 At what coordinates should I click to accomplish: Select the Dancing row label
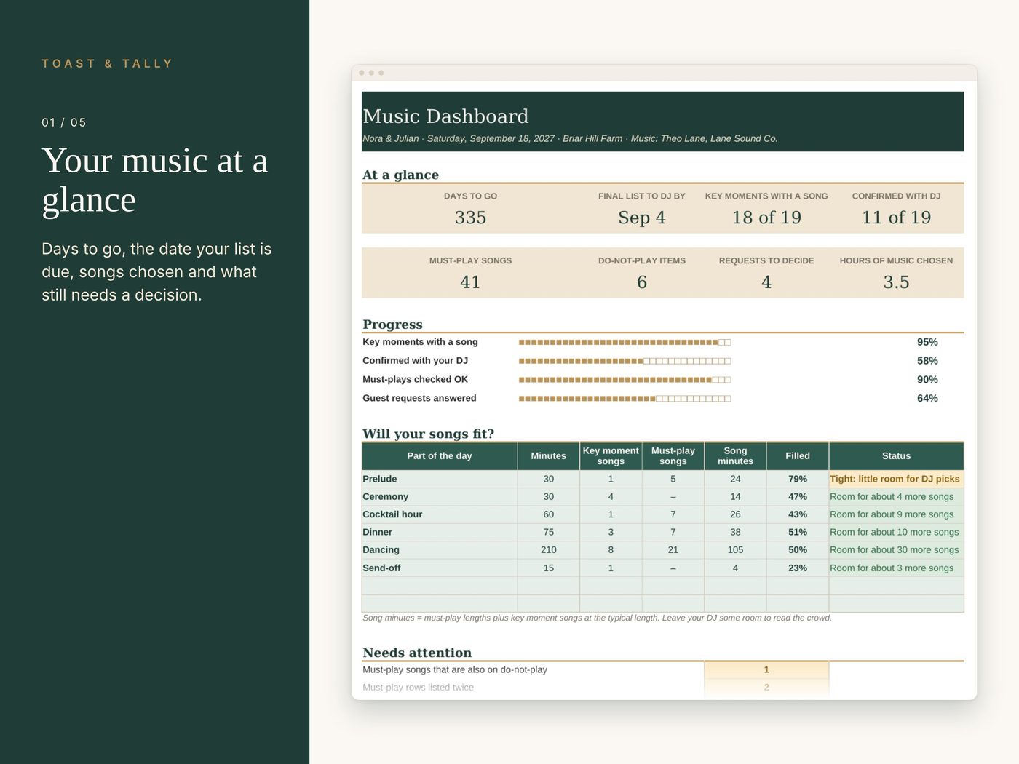(x=381, y=550)
